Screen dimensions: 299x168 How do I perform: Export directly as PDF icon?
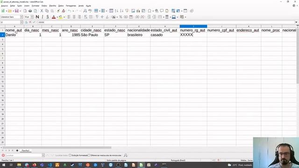[x=25, y=11]
